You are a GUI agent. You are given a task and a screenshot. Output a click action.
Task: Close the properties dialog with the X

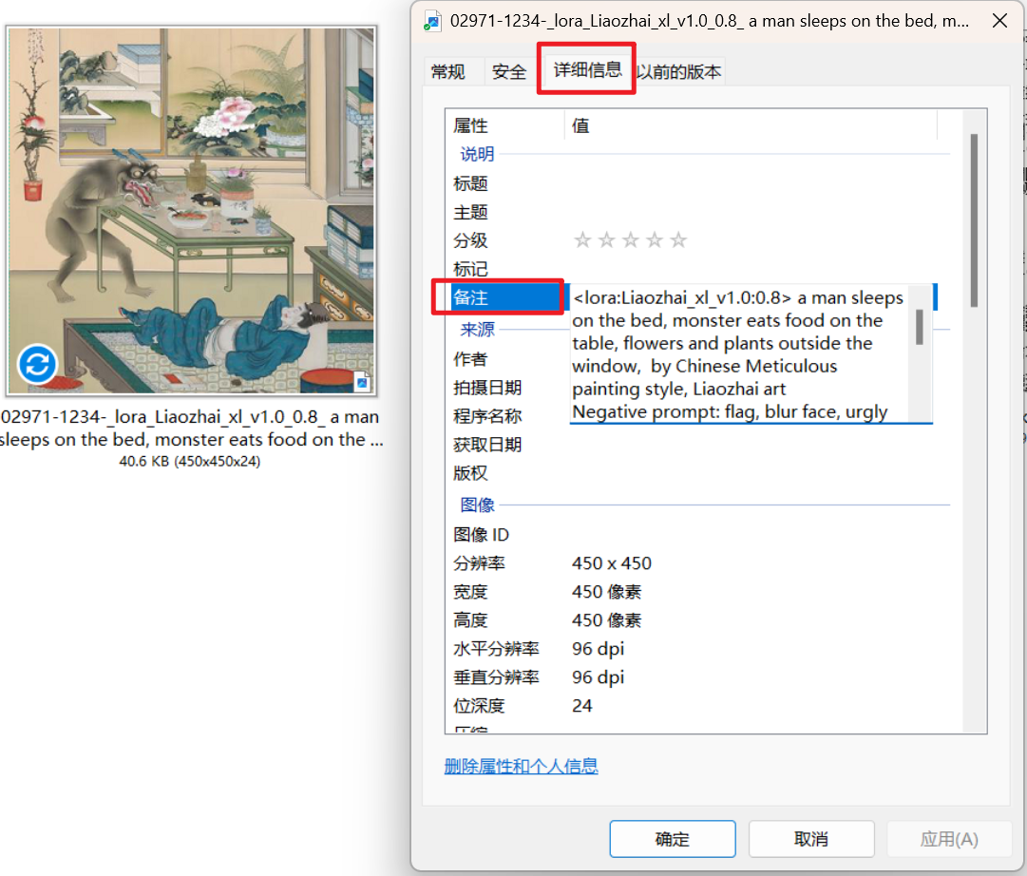pos(998,21)
